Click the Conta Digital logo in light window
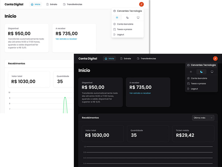Screen dimensions: 222x167 (14, 4)
